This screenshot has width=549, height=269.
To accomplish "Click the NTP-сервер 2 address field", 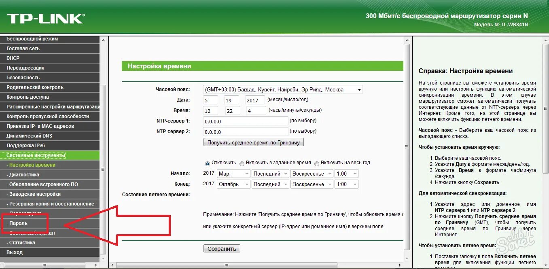I will [246, 131].
